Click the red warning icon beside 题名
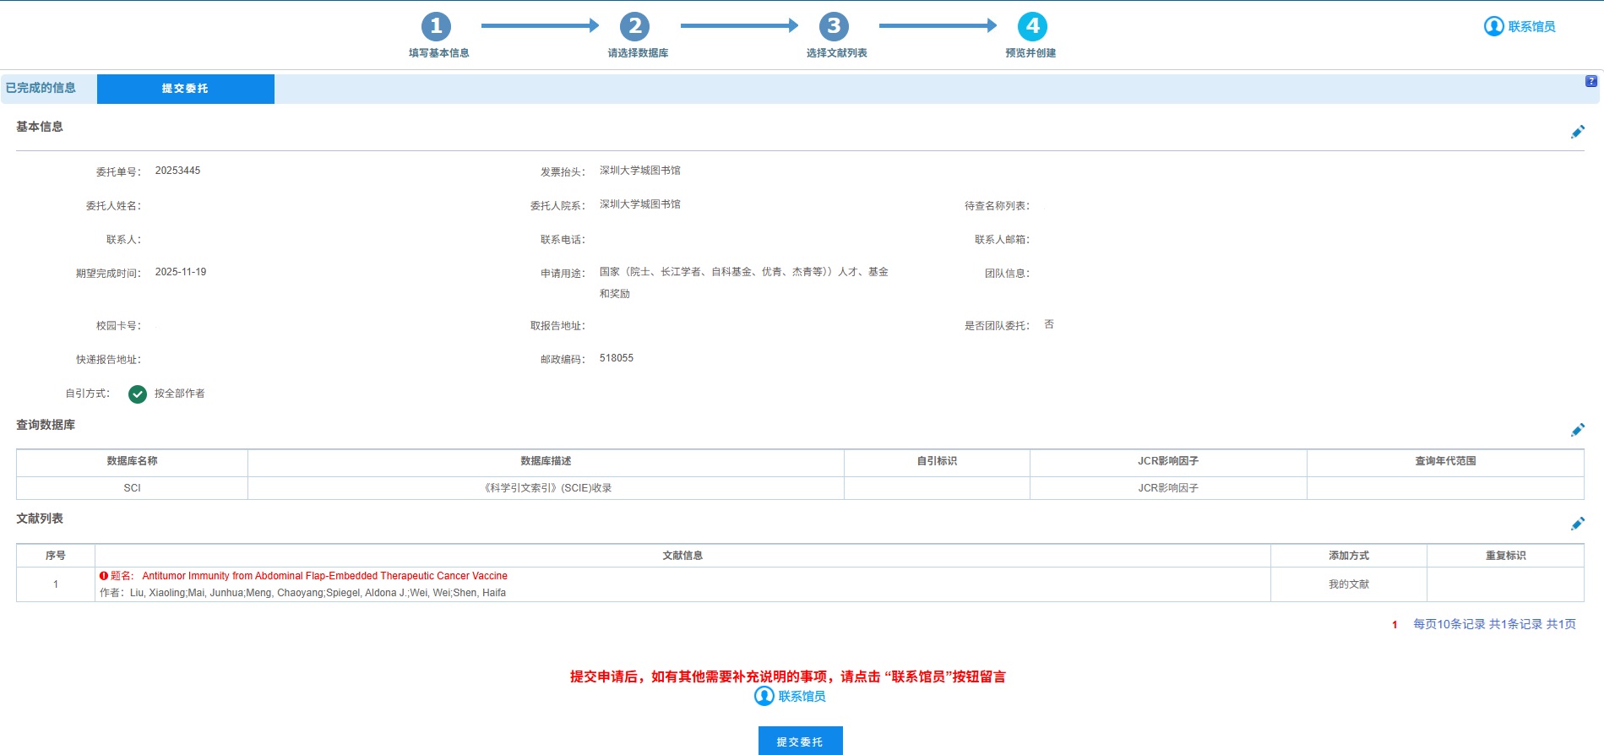 coord(104,576)
